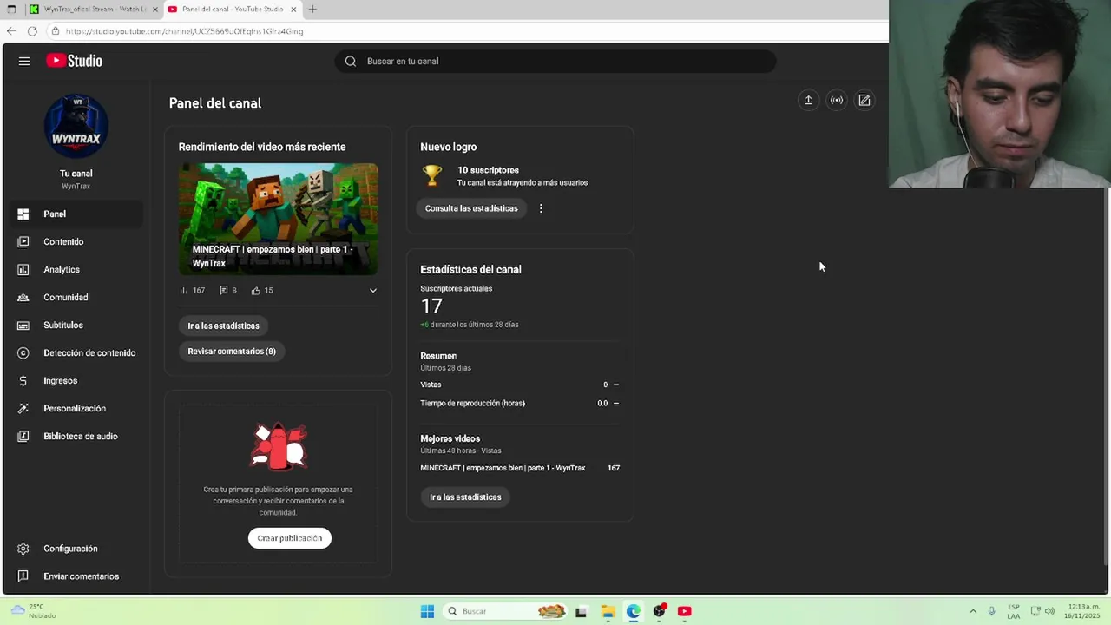
Task: Expand latest video performance chevron
Action: 373,291
